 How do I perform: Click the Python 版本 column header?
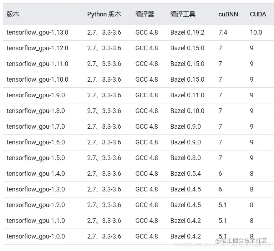pos(104,14)
